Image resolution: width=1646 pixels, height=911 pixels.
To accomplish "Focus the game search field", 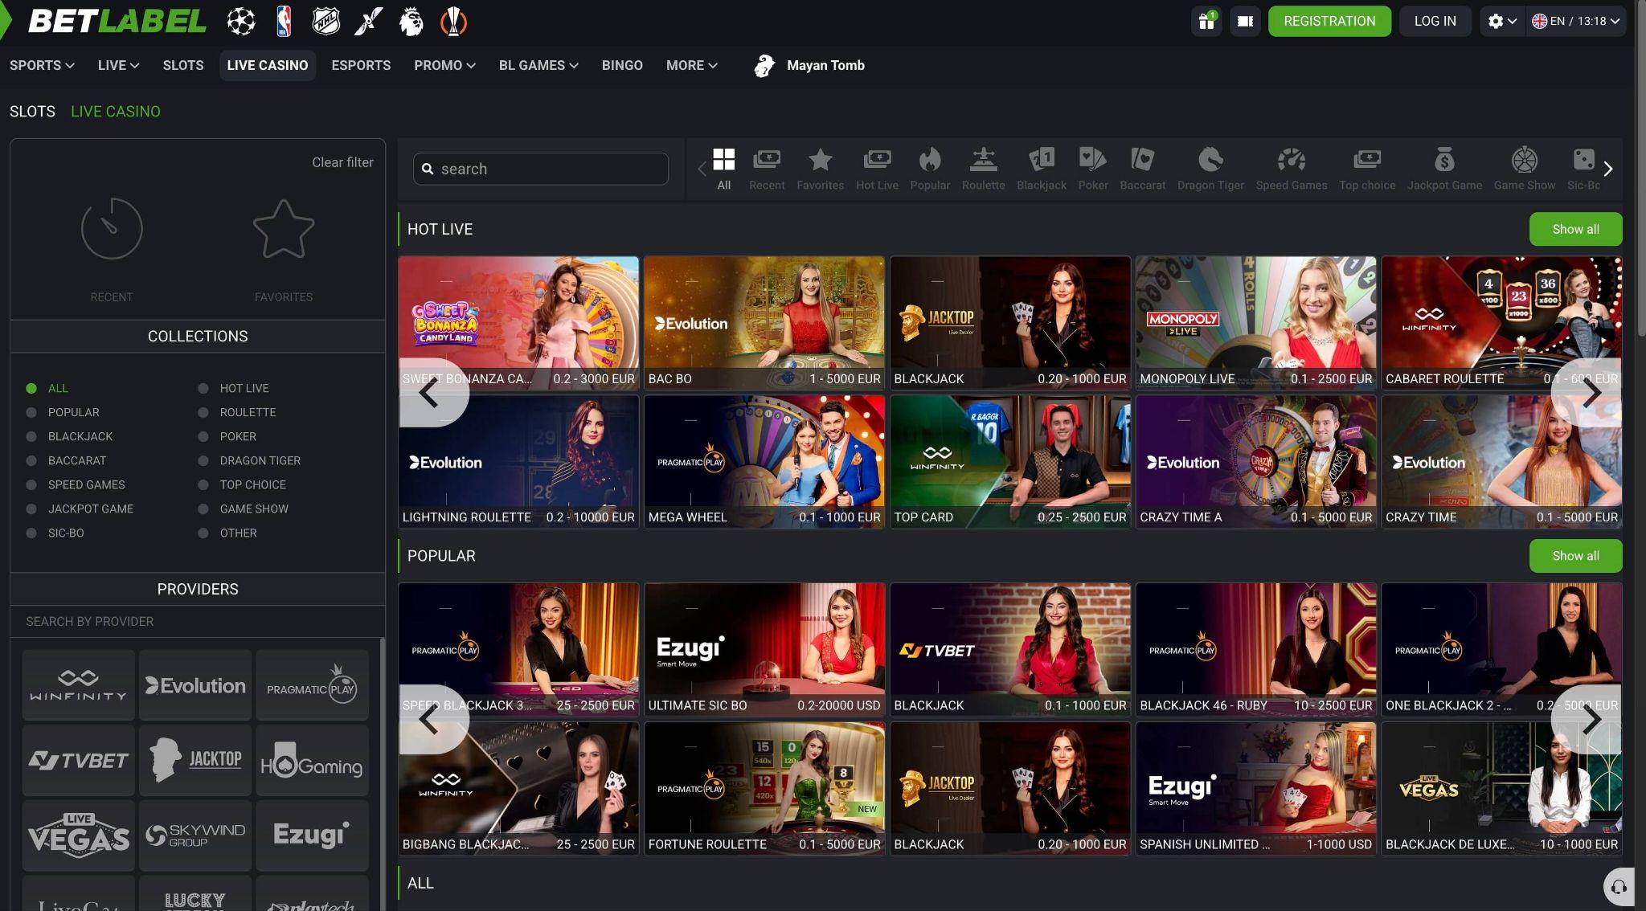I will tap(541, 169).
